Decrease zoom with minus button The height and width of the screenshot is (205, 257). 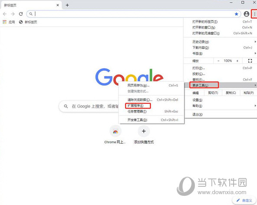click(x=218, y=61)
